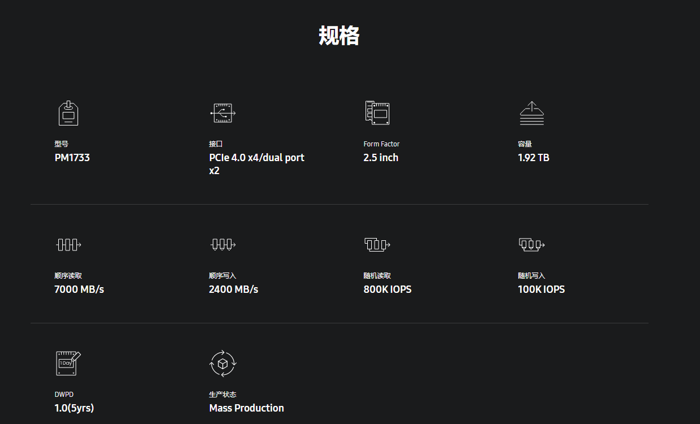Select the 型号 label
This screenshot has width=700, height=424.
click(x=62, y=144)
